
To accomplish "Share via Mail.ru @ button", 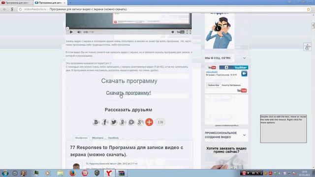I will click(131, 122).
